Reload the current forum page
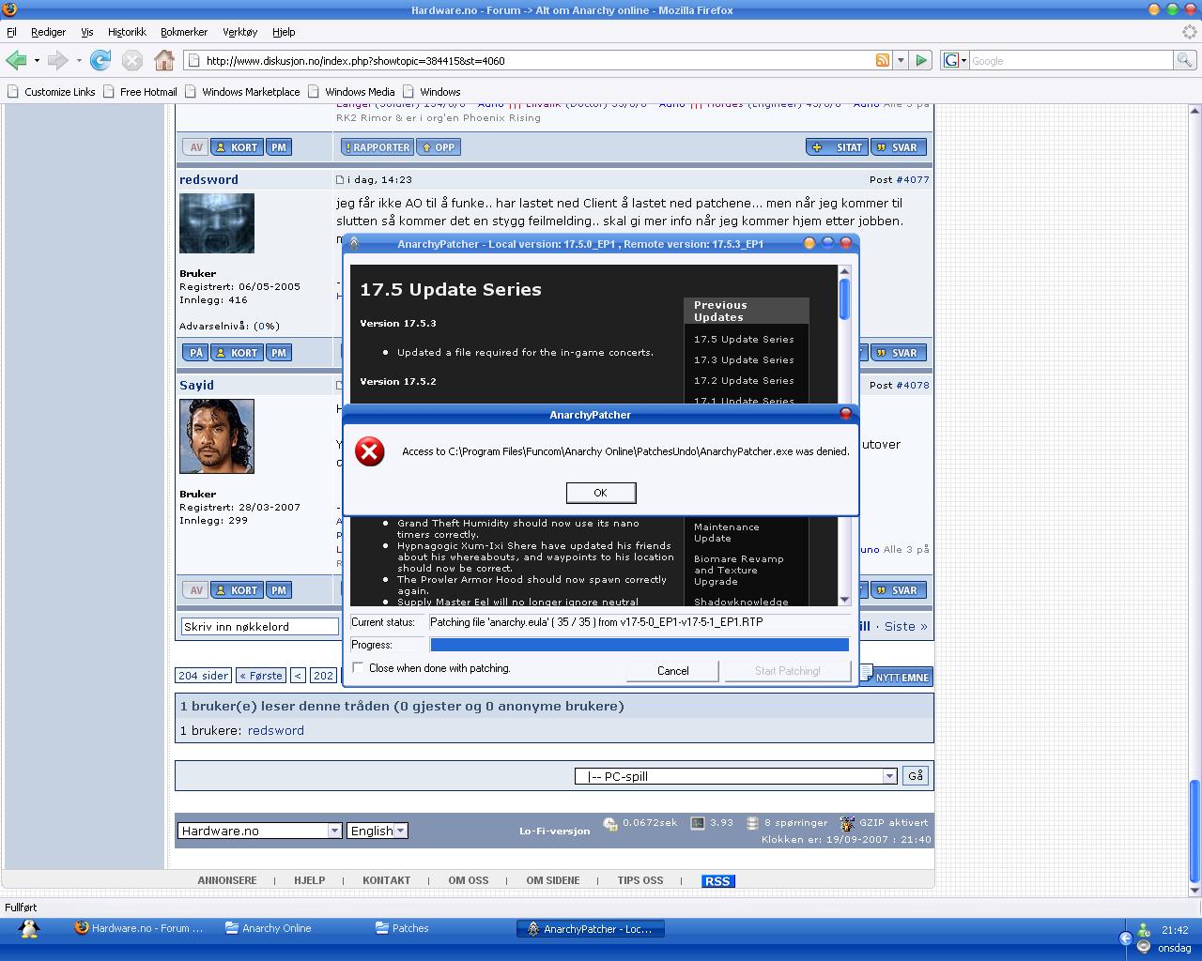This screenshot has width=1202, height=961. (100, 60)
